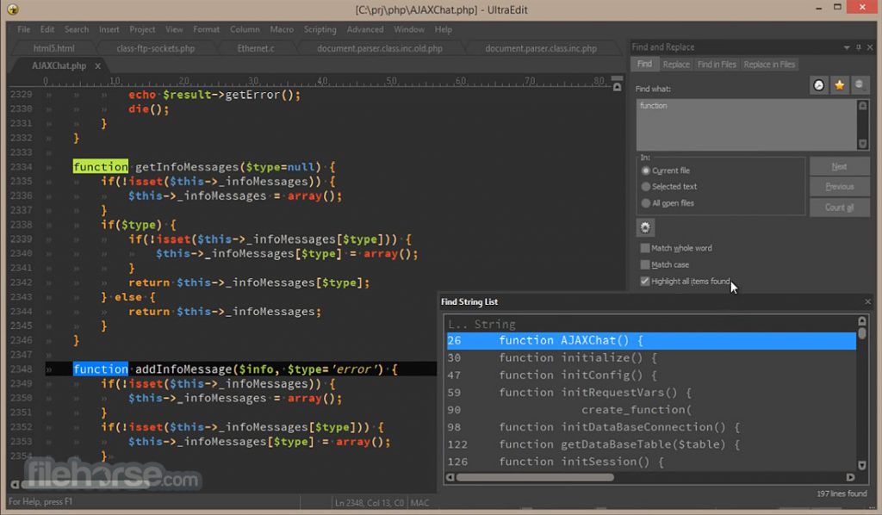Minimize the UltraEdit window
The height and width of the screenshot is (515, 882).
819,8
